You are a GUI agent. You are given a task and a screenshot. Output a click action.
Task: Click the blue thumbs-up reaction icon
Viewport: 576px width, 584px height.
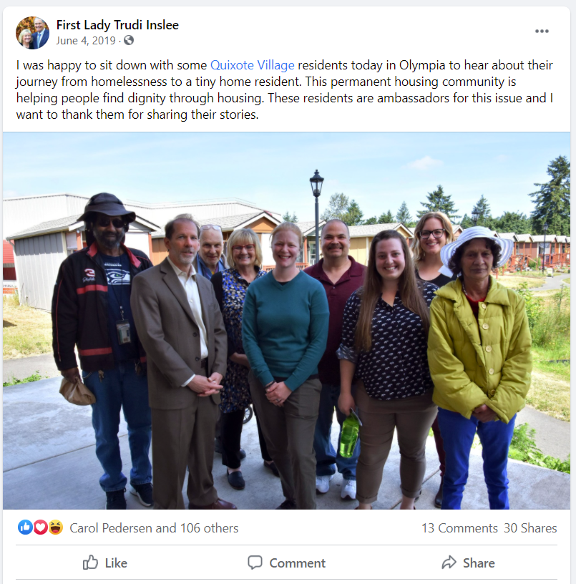tap(25, 527)
